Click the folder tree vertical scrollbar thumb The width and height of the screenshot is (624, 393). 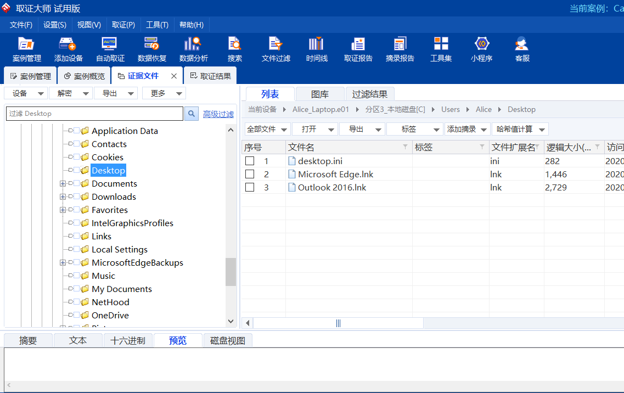tap(231, 272)
